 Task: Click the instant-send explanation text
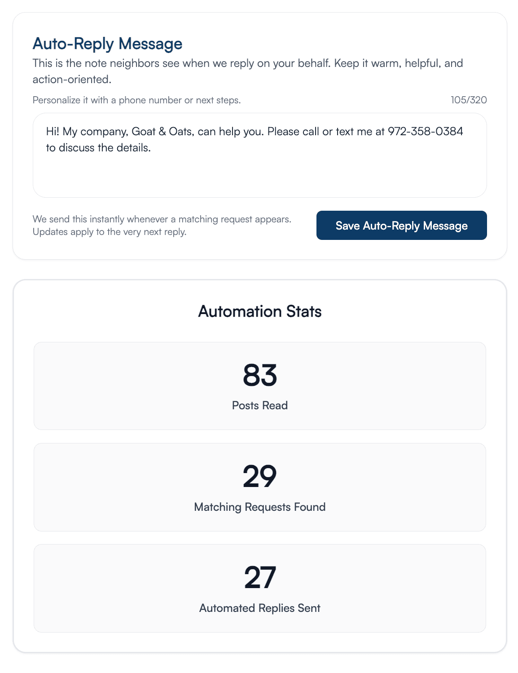tap(162, 225)
